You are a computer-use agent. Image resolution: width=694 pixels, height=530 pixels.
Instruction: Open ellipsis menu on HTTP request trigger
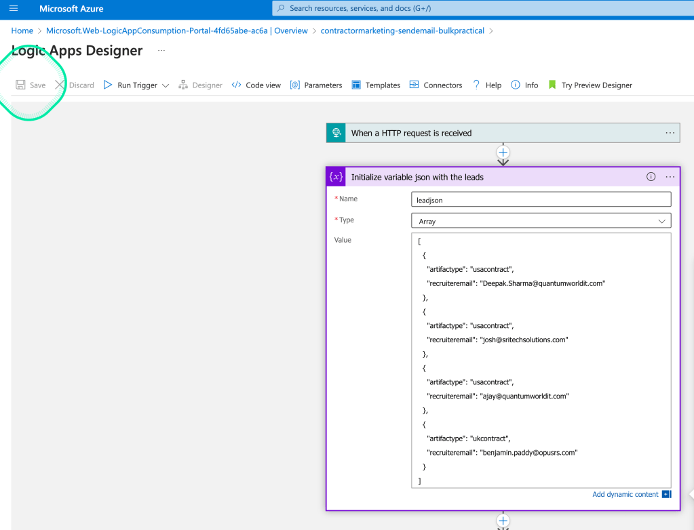click(x=670, y=133)
